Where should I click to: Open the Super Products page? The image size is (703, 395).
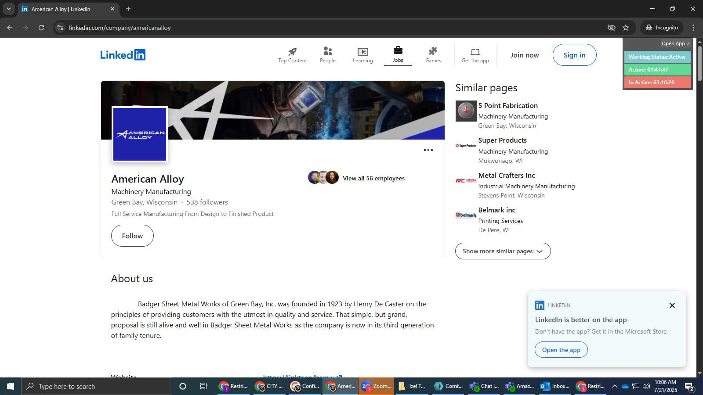pyautogui.click(x=503, y=140)
